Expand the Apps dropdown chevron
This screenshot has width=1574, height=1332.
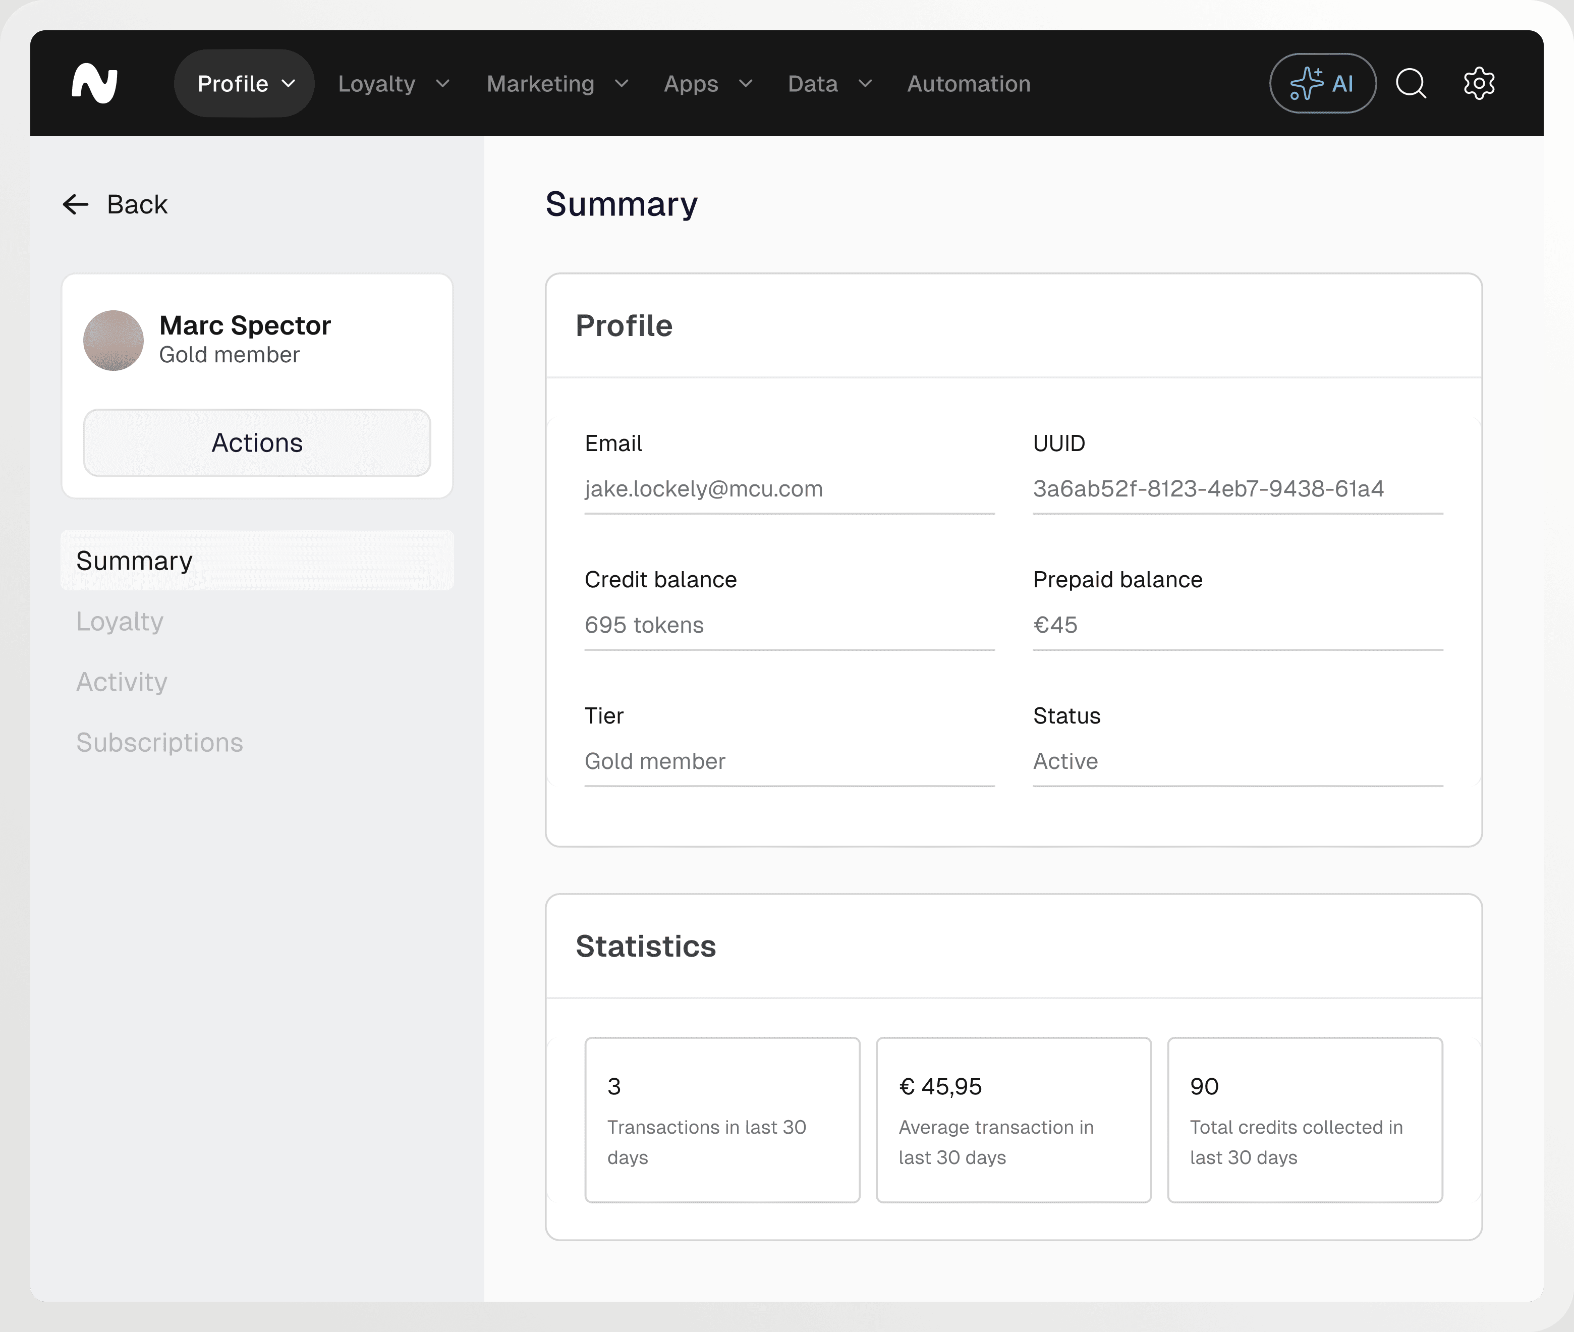pos(745,83)
